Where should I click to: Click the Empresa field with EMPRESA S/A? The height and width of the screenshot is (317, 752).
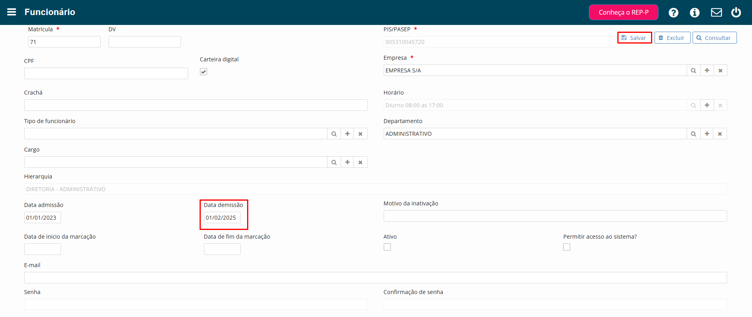tap(535, 70)
